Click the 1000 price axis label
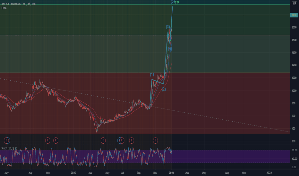299x176 pixels. (x=294, y=91)
